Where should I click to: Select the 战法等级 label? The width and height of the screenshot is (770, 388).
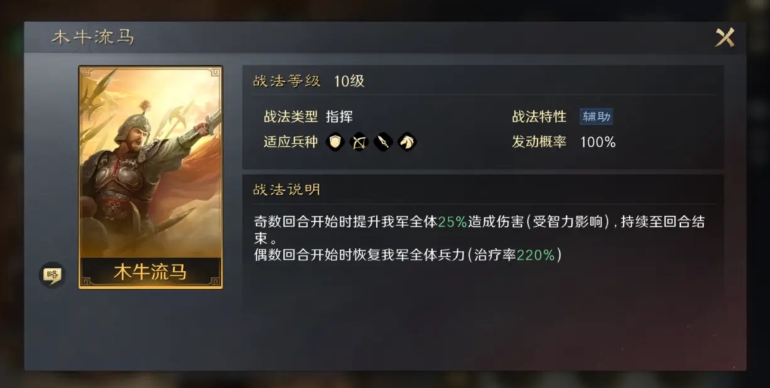point(287,81)
